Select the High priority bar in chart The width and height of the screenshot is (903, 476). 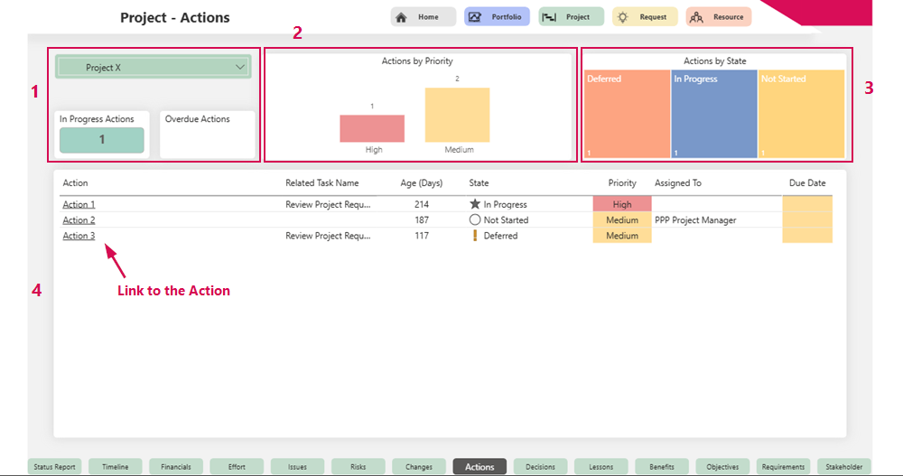click(372, 128)
